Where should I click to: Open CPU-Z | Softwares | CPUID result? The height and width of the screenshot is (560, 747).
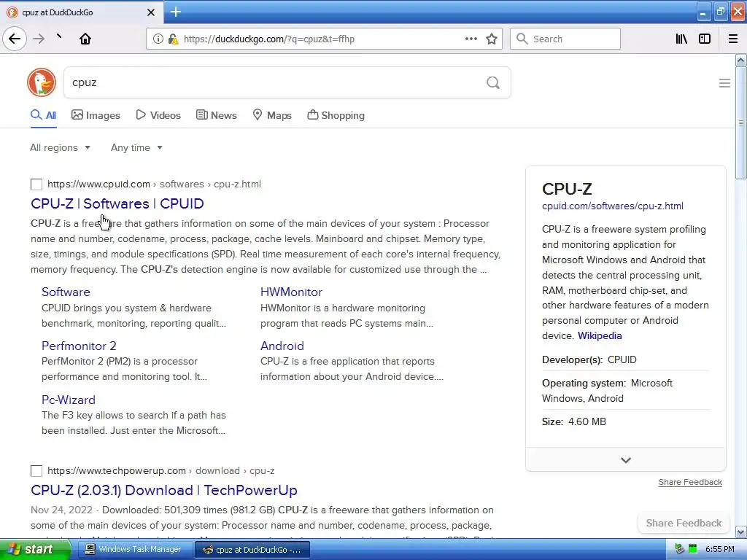[x=117, y=204]
